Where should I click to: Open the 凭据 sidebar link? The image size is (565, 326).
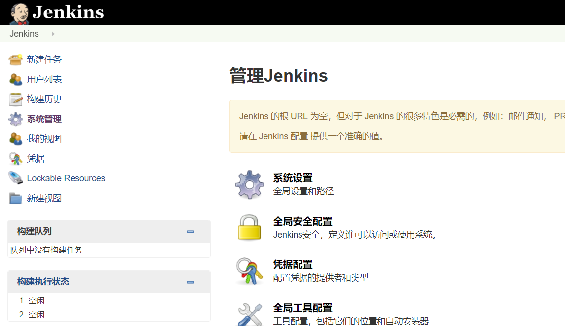(x=36, y=159)
